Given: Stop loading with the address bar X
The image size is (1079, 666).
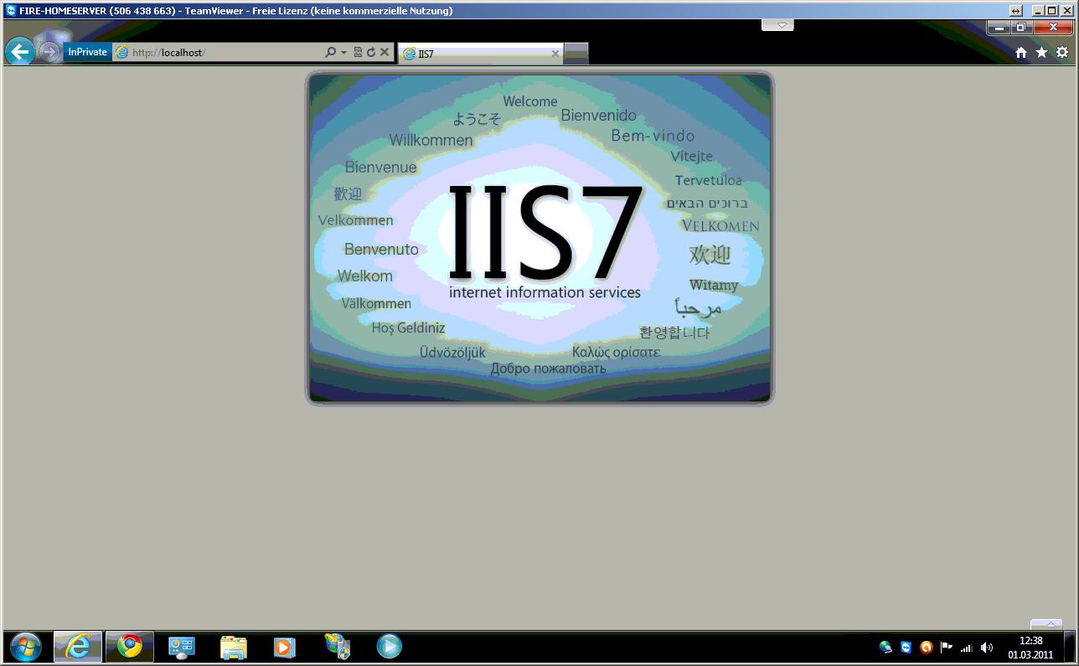Looking at the screenshot, I should pyautogui.click(x=385, y=52).
